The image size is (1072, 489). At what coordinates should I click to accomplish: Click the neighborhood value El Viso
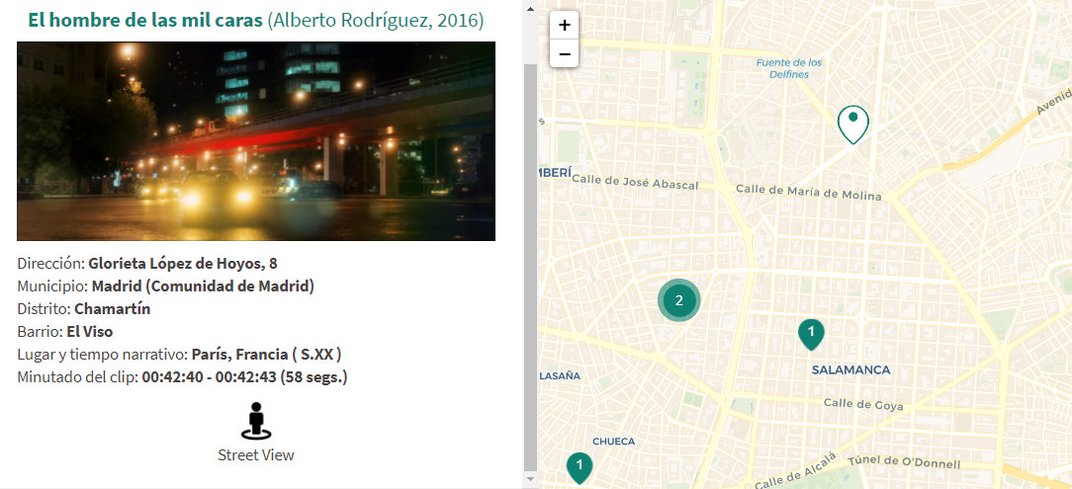click(90, 332)
